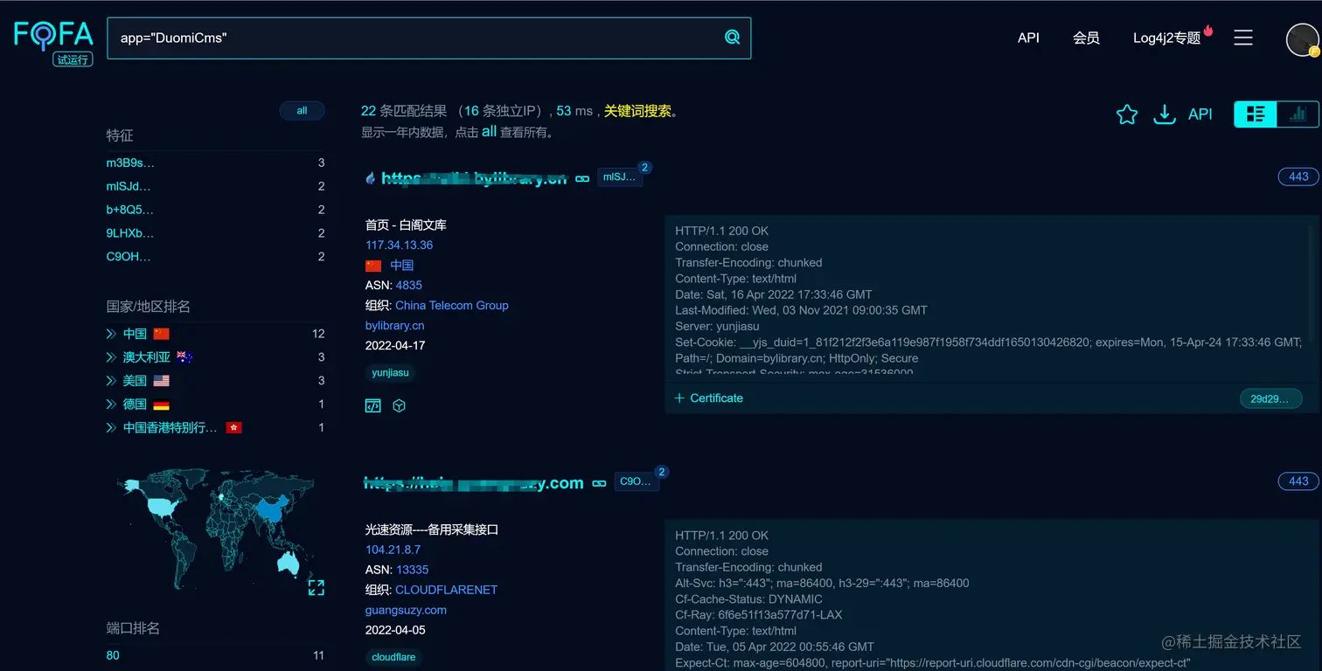
Task: Open API link beside download icon
Action: point(1200,114)
